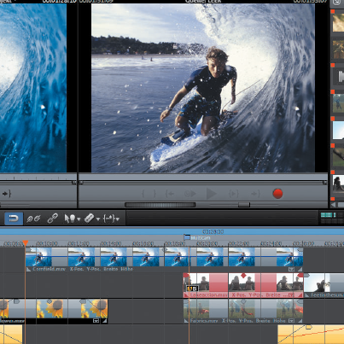Click the insert mode bracket icon

point(108,219)
